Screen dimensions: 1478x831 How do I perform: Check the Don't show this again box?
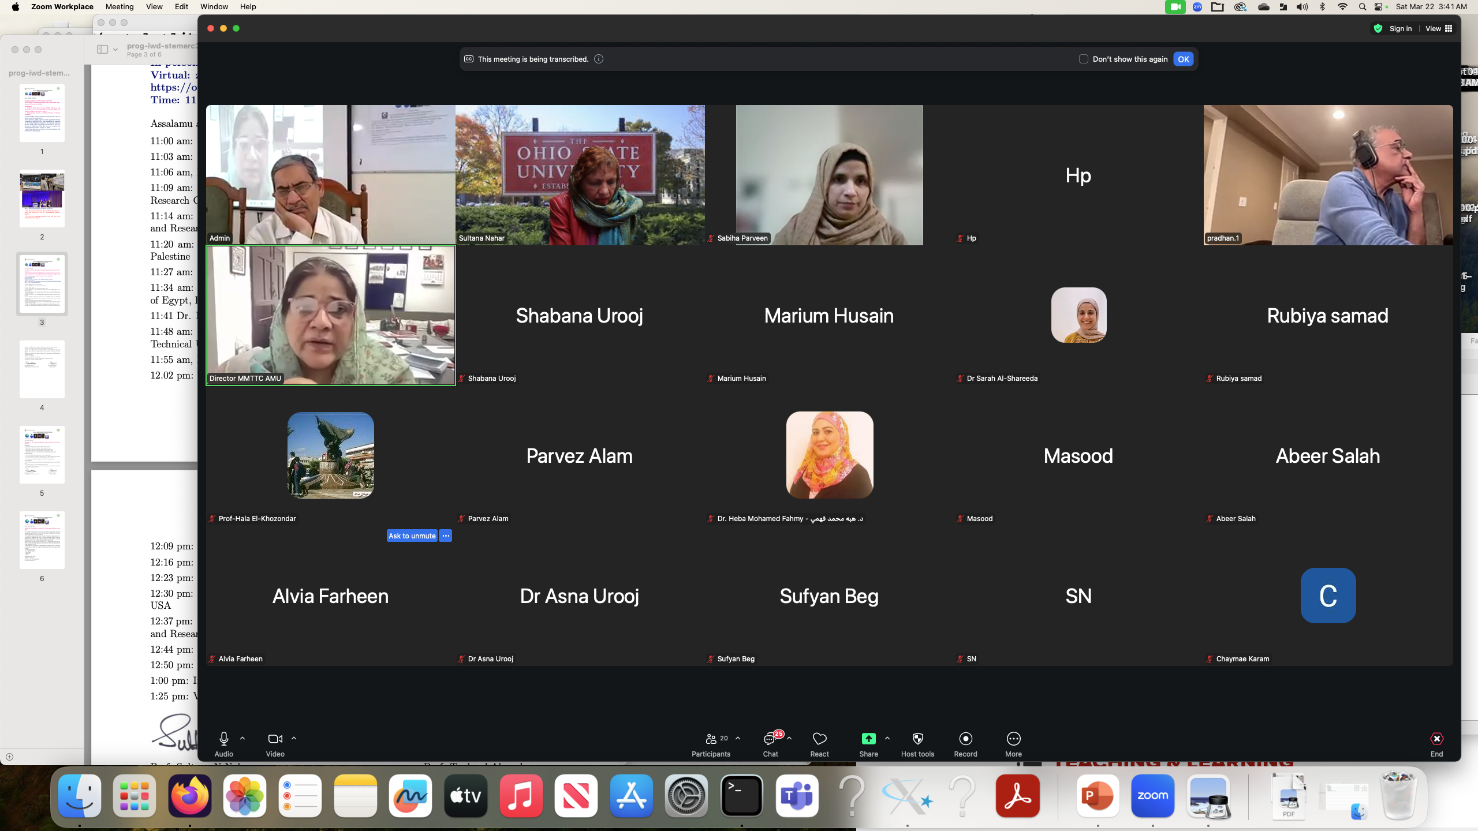[x=1083, y=59]
